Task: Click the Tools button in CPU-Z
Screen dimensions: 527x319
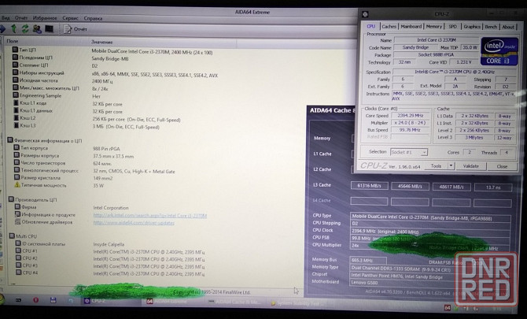Action: (436, 166)
